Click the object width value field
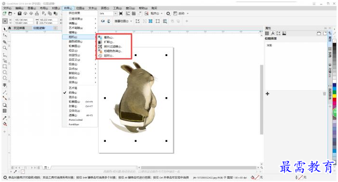 pos(48,20)
